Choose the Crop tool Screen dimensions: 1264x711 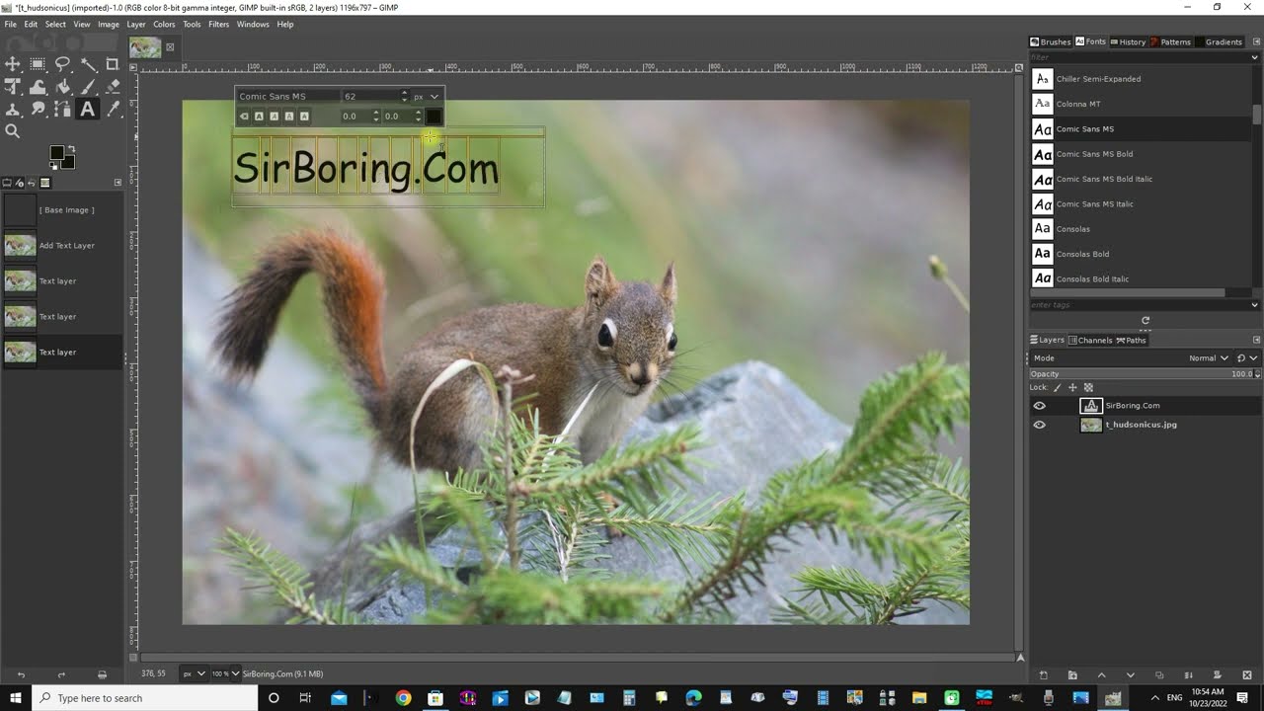(x=113, y=64)
